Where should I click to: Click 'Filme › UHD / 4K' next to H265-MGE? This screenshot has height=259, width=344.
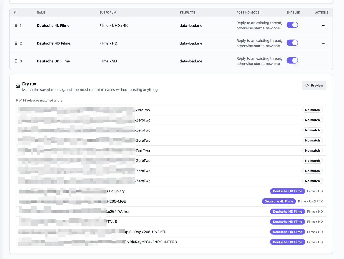pos(310,201)
